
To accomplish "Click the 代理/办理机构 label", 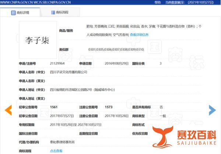I will pos(29,142).
